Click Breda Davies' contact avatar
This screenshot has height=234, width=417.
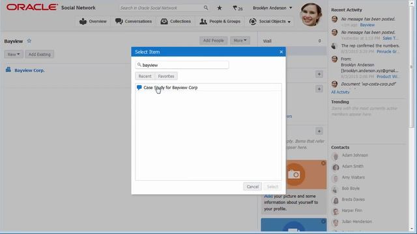336,200
